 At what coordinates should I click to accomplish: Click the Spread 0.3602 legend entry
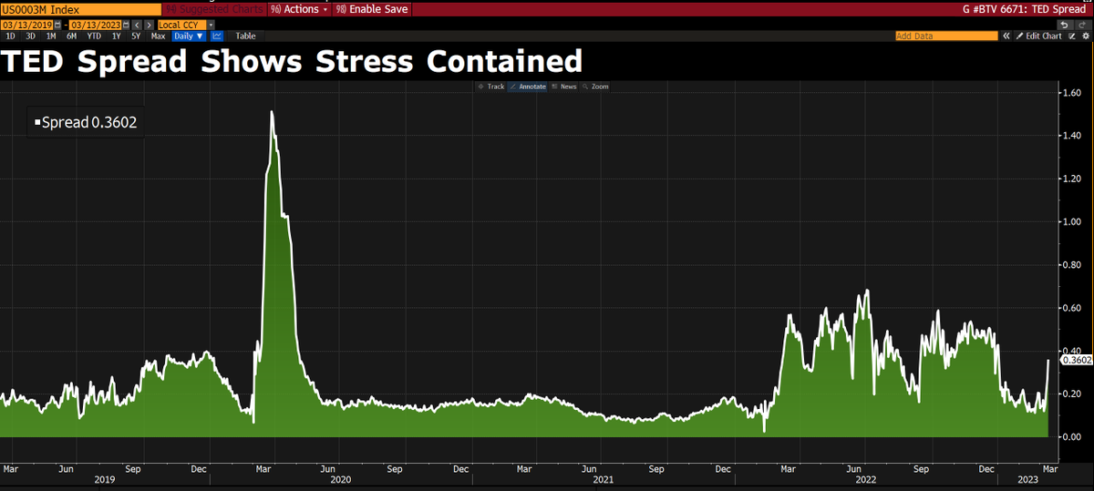click(x=86, y=122)
